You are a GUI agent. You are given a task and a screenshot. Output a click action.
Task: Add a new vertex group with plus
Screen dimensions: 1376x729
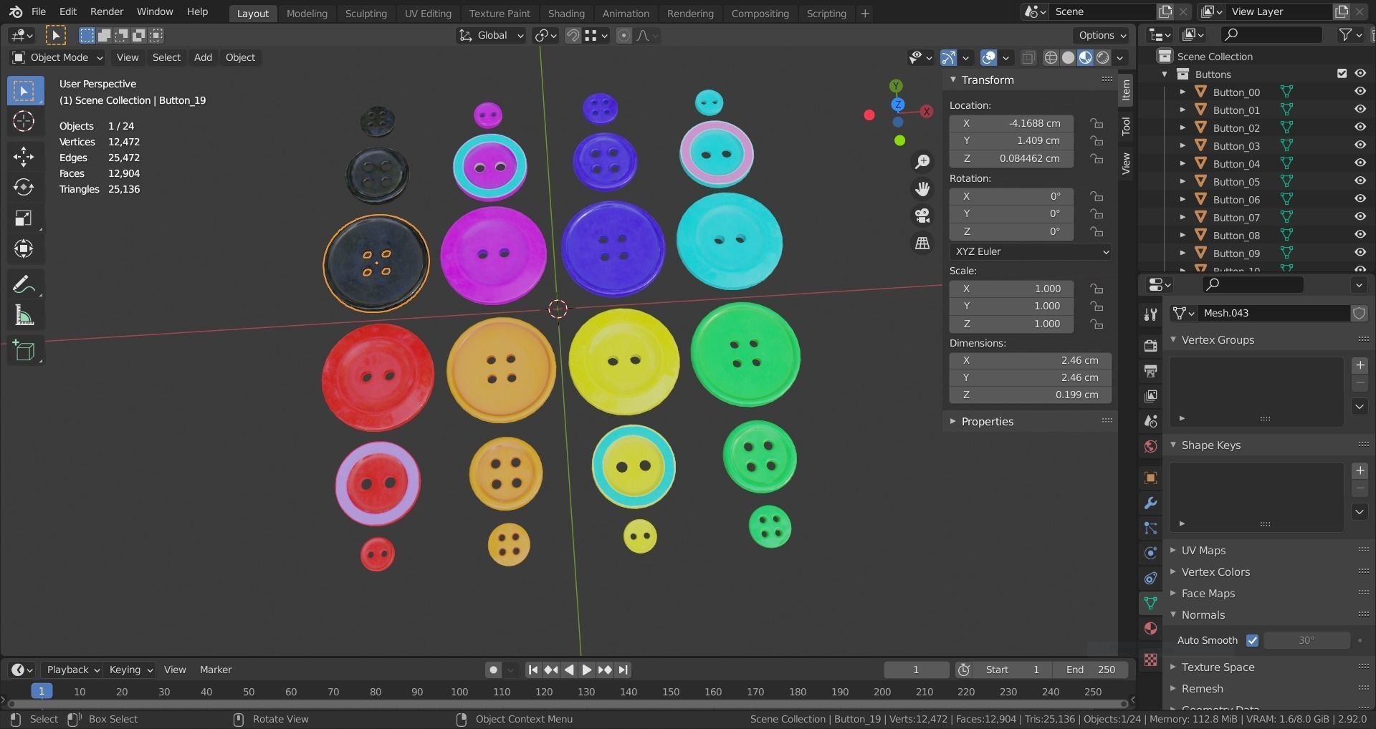[x=1360, y=365]
